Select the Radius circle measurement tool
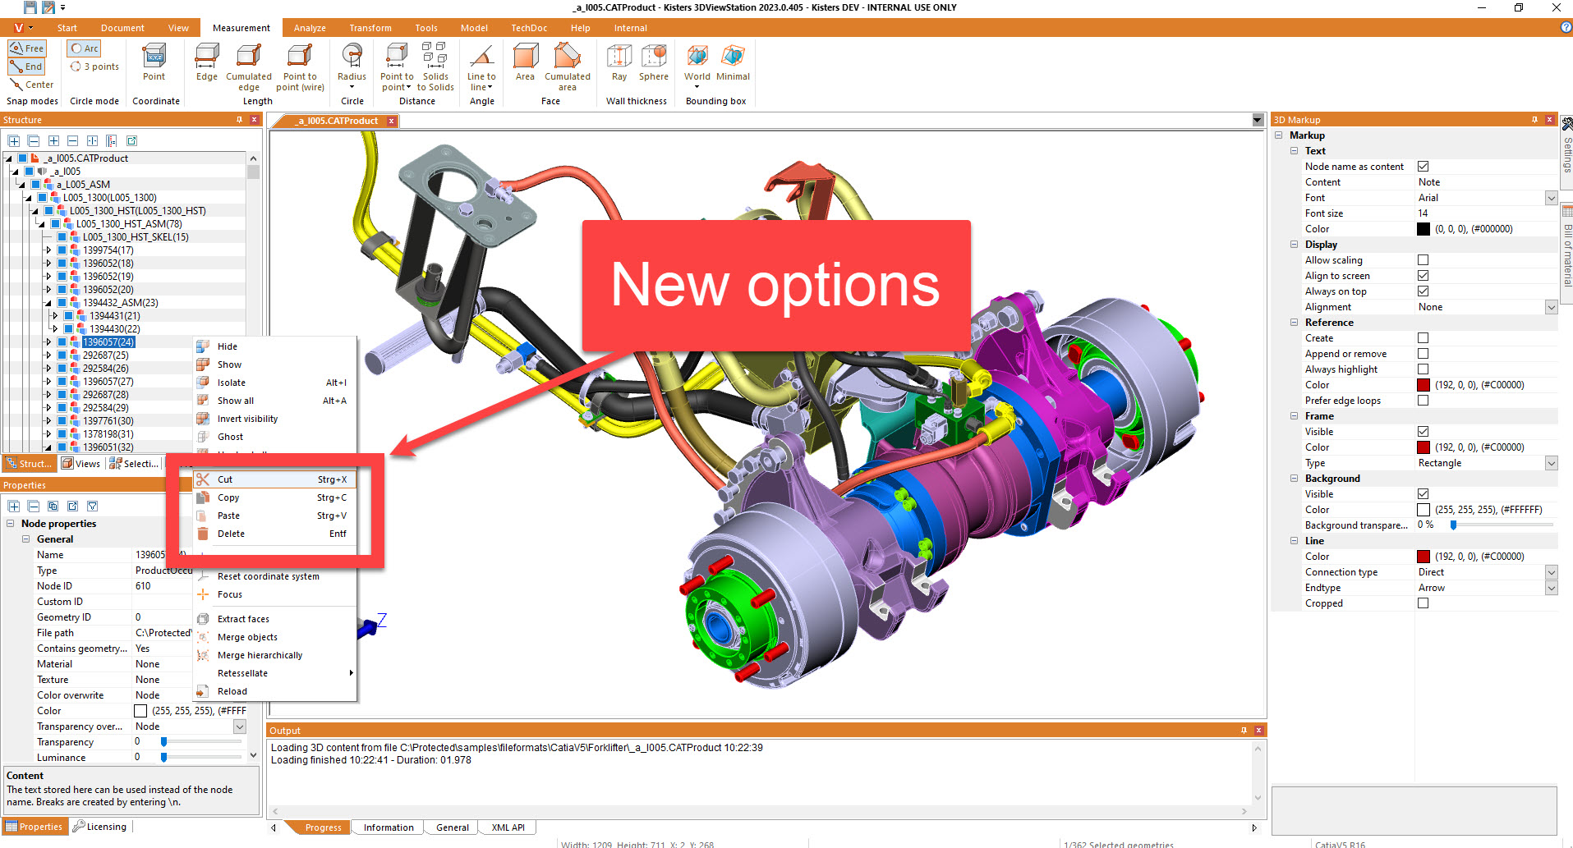Screen dimensions: 1573x848 pos(352,67)
